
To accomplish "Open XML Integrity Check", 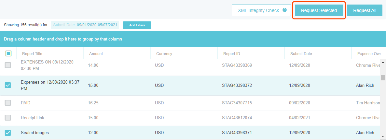I will [258, 10].
